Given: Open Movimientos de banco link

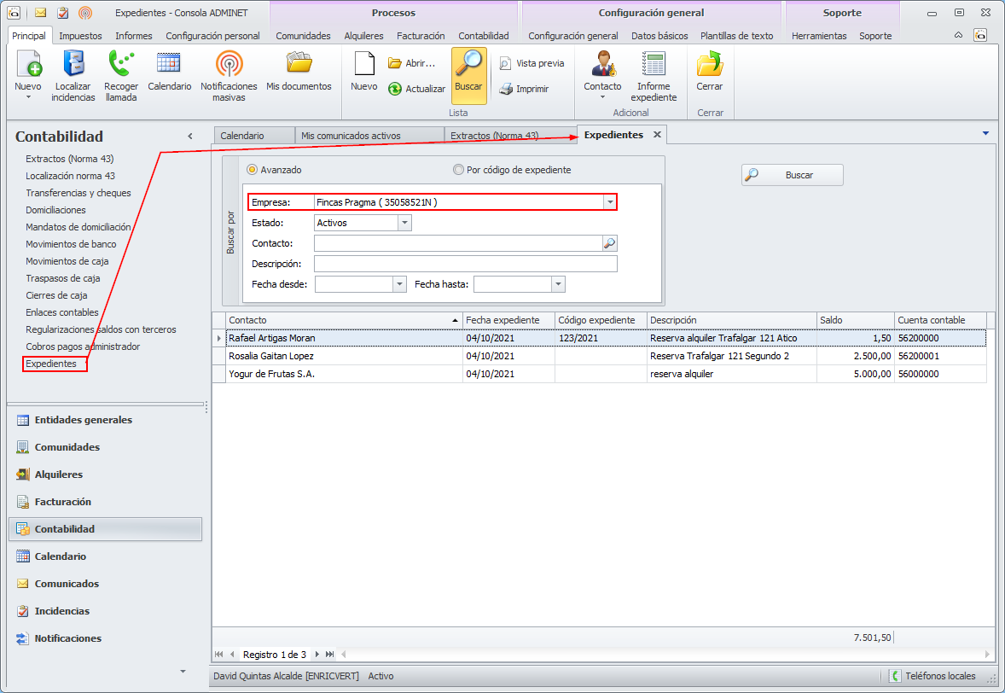Looking at the screenshot, I should (71, 244).
